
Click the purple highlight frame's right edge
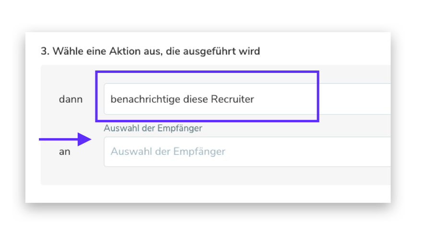coord(318,96)
